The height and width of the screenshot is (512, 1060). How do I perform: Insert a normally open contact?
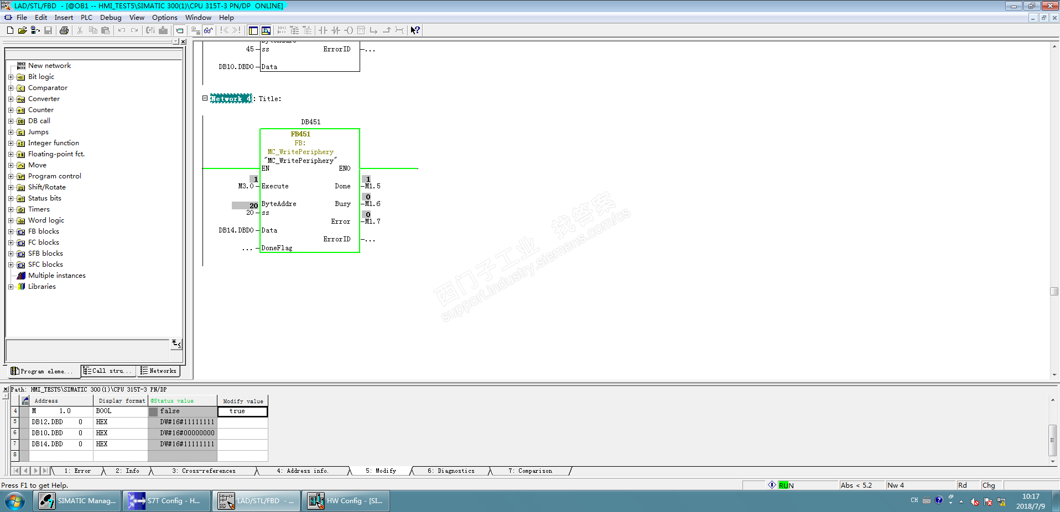(x=323, y=30)
